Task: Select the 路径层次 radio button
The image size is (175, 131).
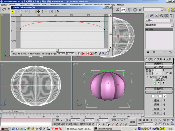Action: coord(154,80)
